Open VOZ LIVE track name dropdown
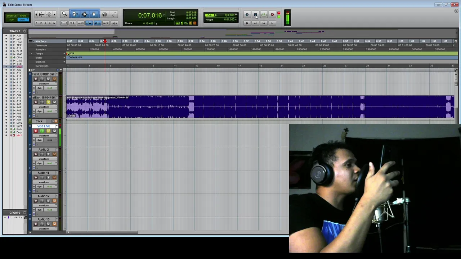Viewport: 461px width, 259px height. [x=57, y=126]
